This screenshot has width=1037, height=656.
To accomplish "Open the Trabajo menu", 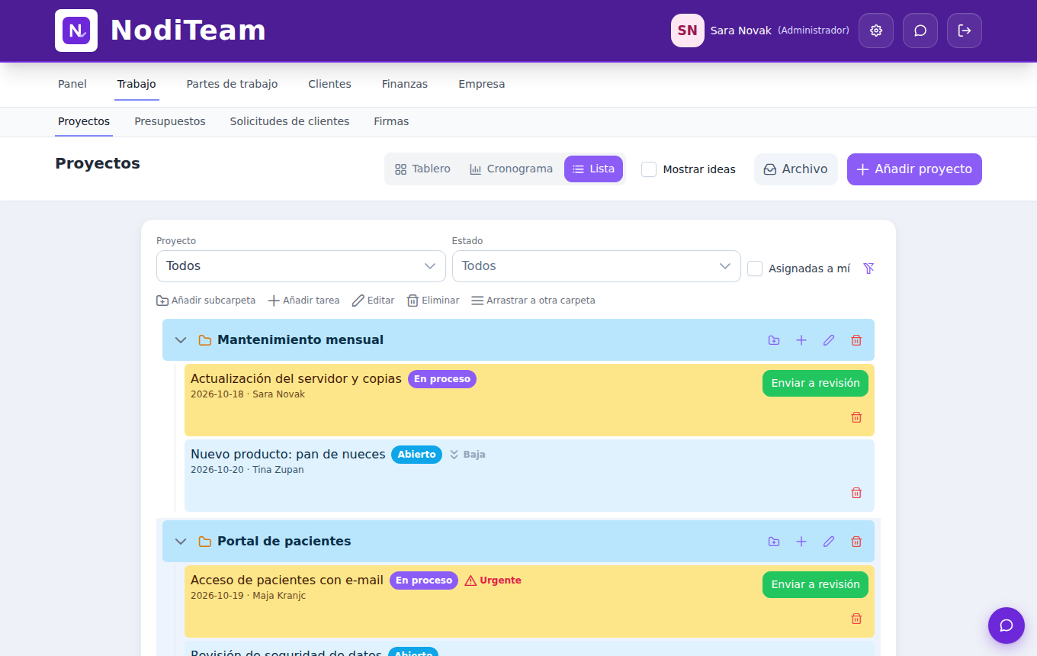I will pos(136,84).
